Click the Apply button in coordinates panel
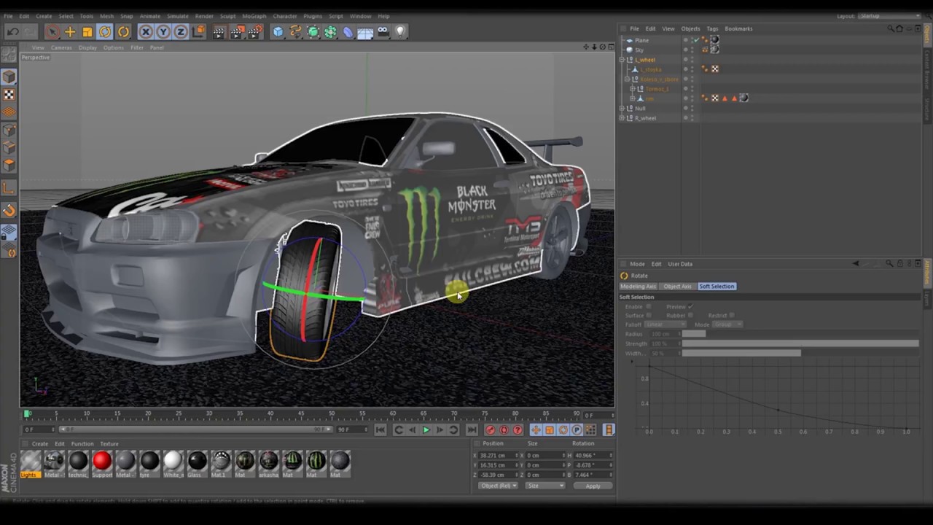Image resolution: width=933 pixels, height=525 pixels. [x=593, y=486]
